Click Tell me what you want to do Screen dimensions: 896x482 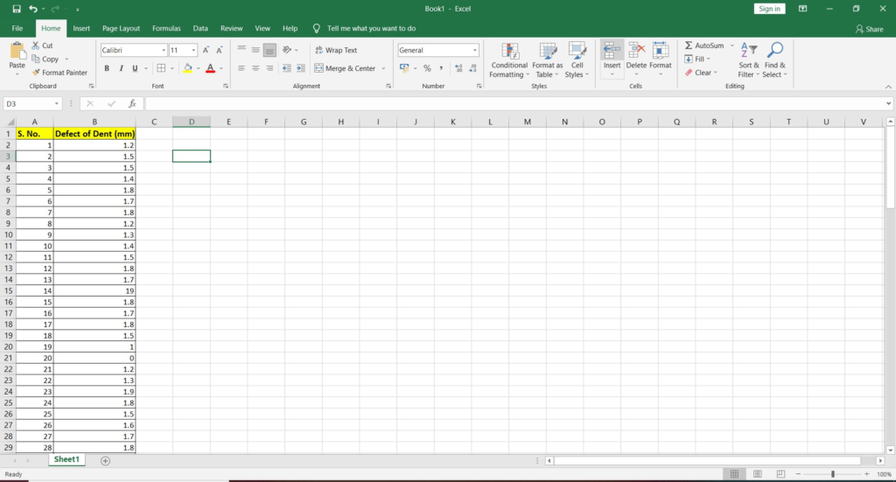tap(371, 28)
